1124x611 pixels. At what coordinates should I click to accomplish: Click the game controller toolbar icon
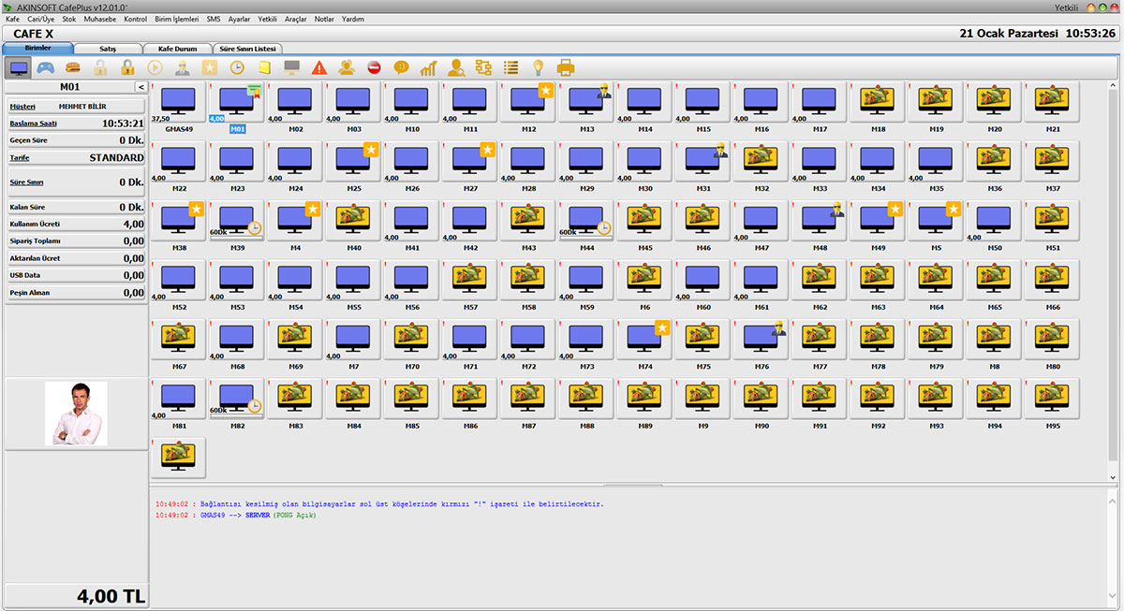pos(46,67)
